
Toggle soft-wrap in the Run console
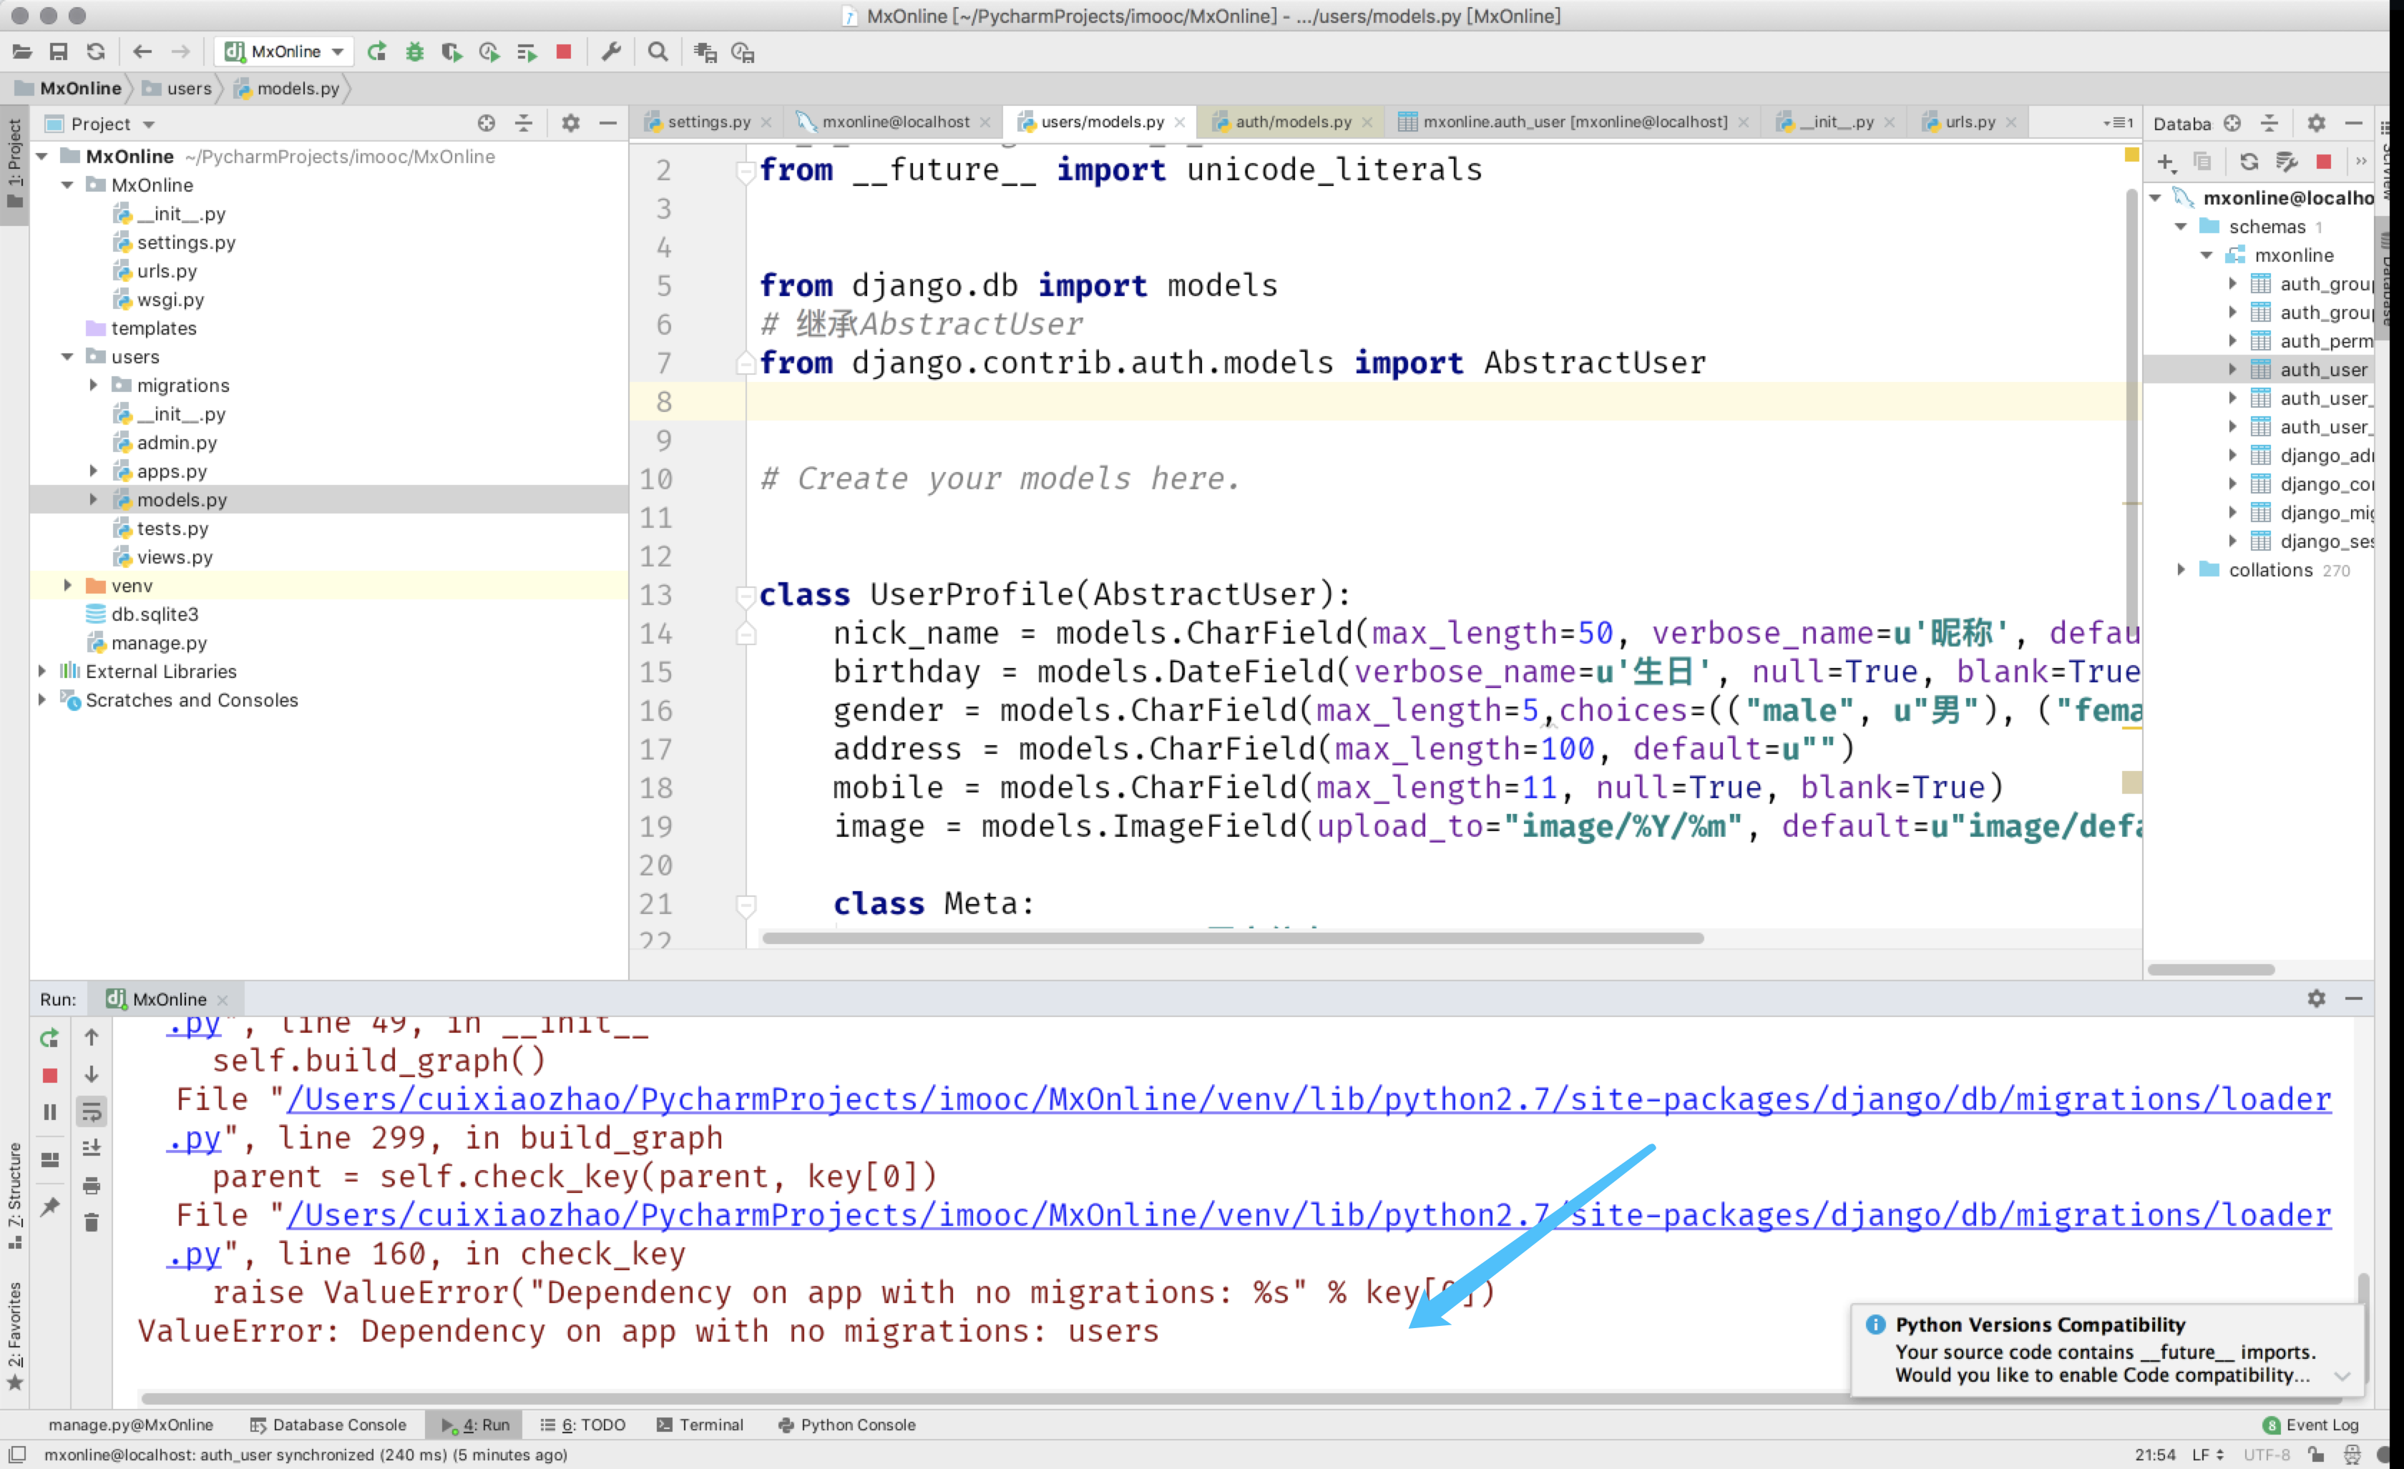pyautogui.click(x=91, y=1111)
